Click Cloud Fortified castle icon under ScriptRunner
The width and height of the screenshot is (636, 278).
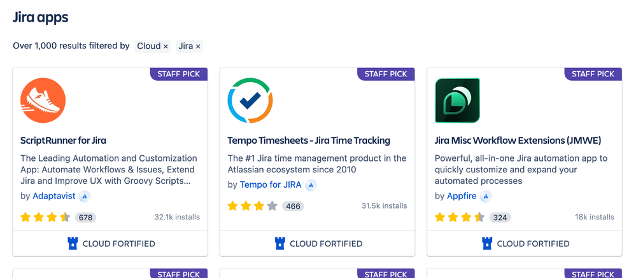(72, 244)
